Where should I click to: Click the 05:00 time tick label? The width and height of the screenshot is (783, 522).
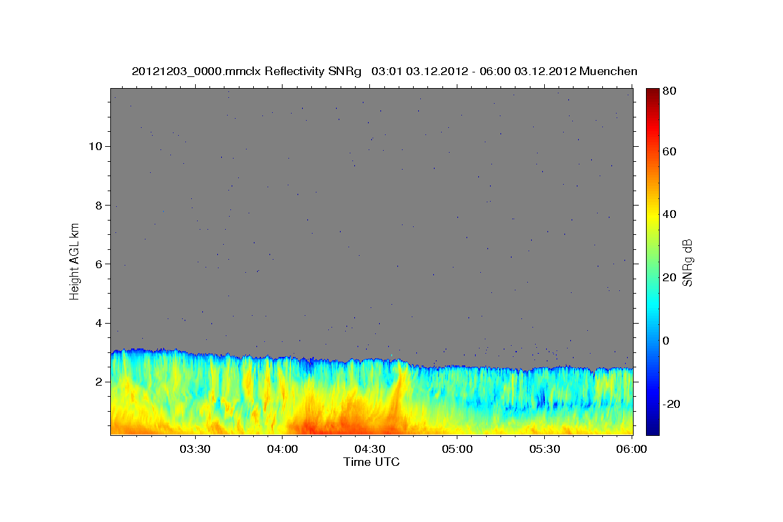pos(457,449)
